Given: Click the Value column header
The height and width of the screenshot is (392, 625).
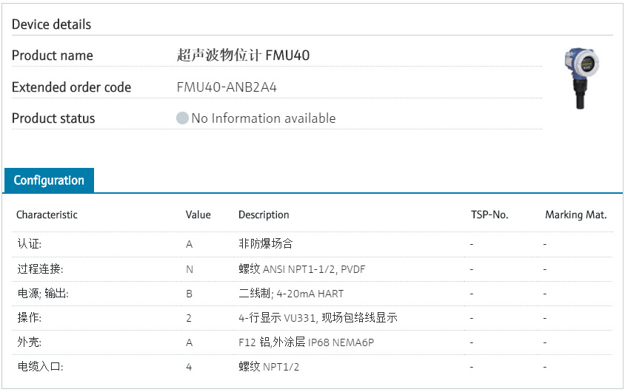Looking at the screenshot, I should 198,215.
